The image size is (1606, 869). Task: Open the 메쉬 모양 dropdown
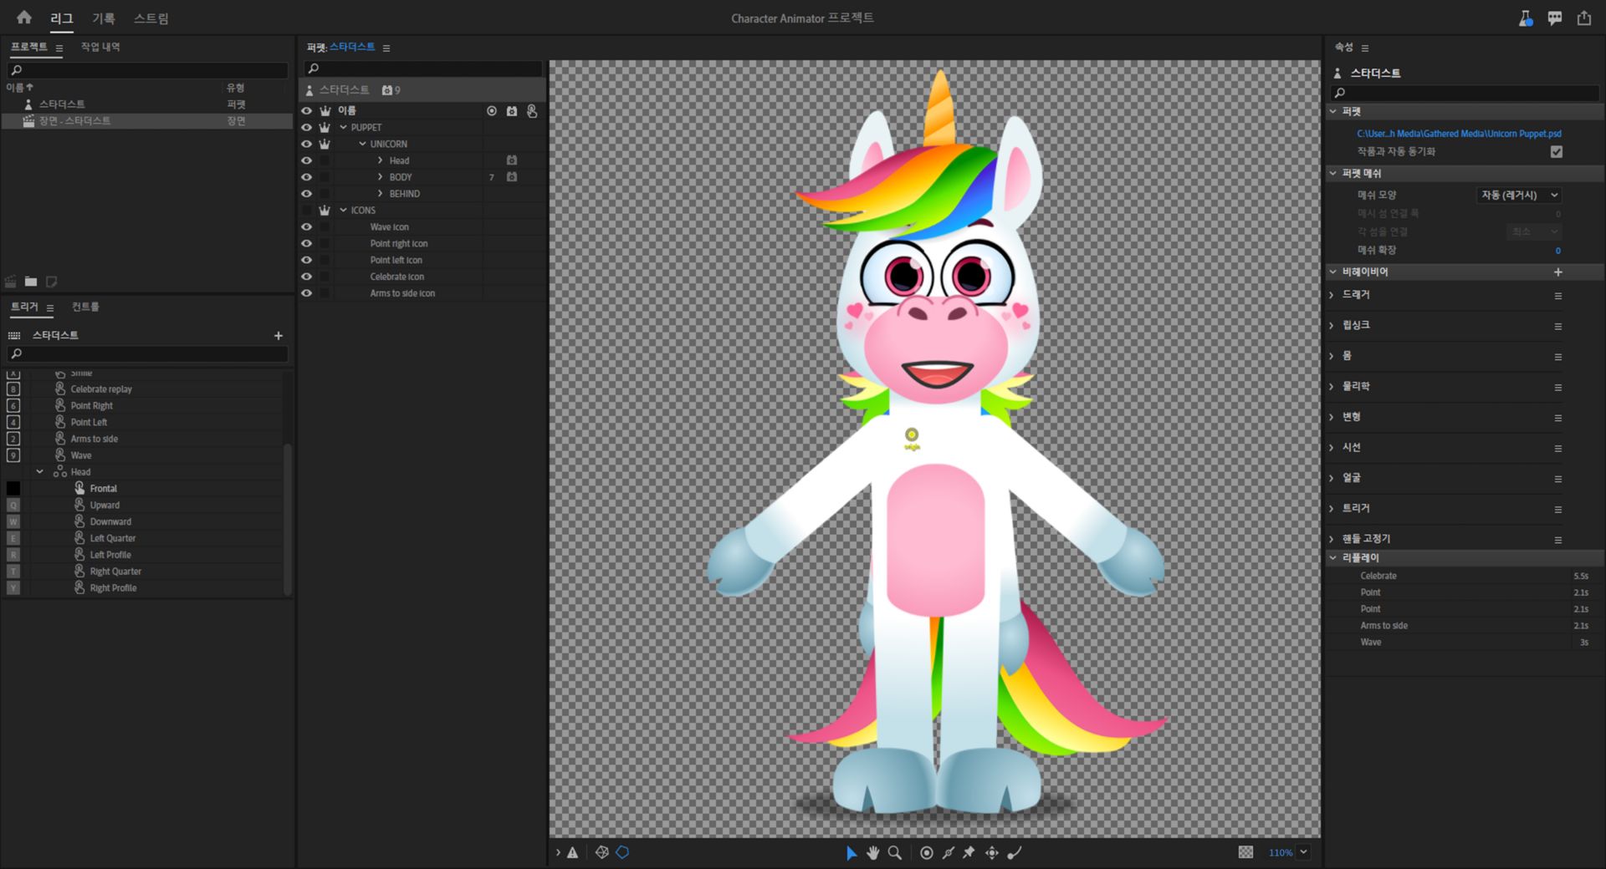click(1518, 196)
